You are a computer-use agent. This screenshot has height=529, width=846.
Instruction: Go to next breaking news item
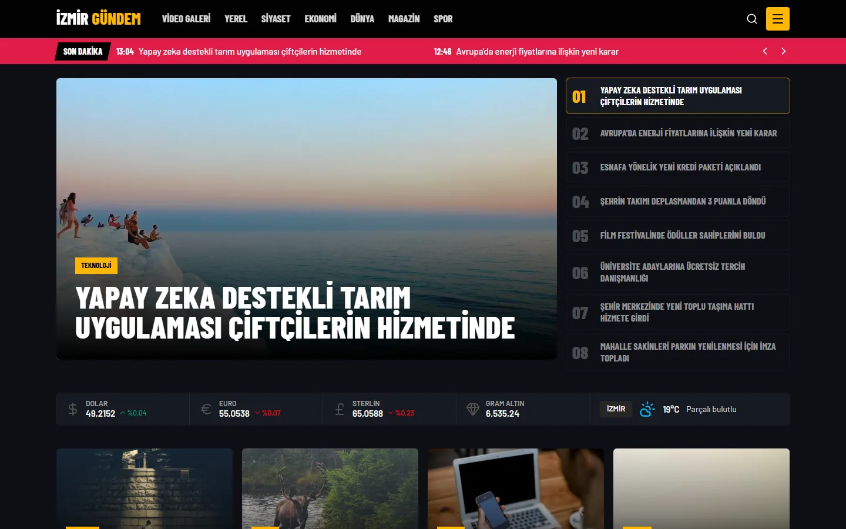pyautogui.click(x=783, y=51)
